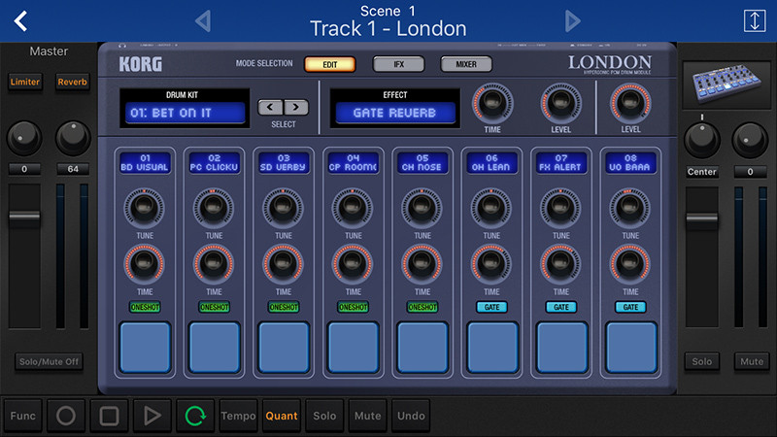
Task: Toggle GATE on pad 06 OH LEAN
Action: (491, 307)
